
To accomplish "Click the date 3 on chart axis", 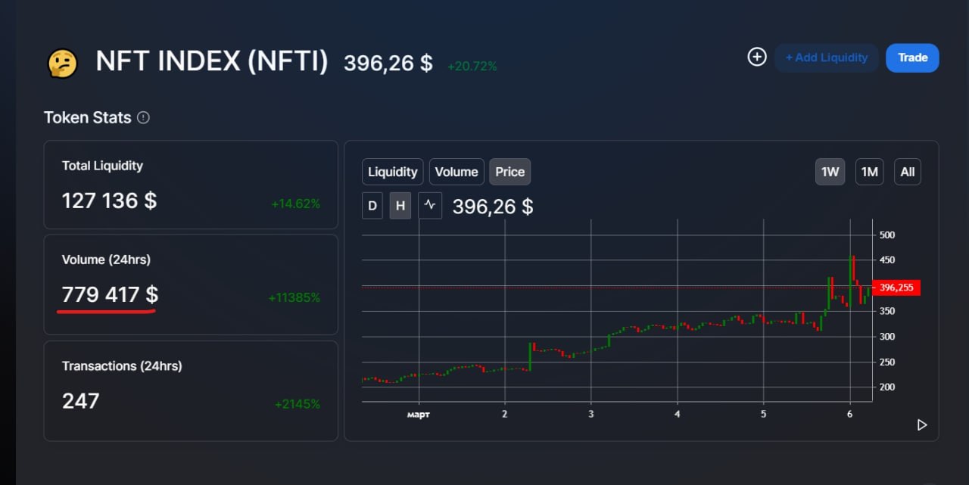I will point(591,414).
